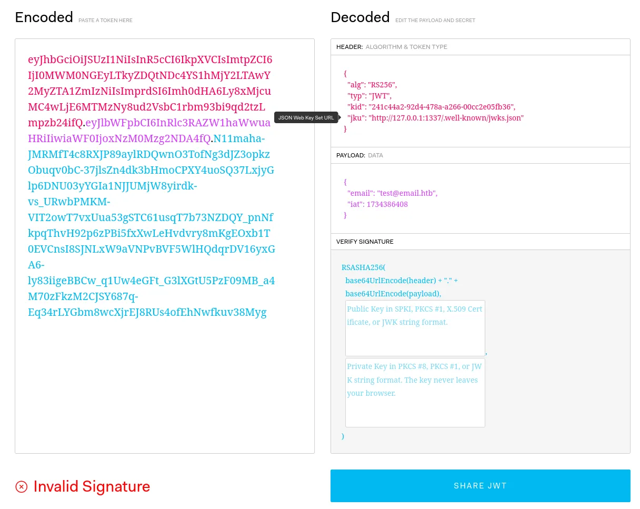Click the purple payload segment of encoded token
This screenshot has height=509, width=640.
click(x=121, y=138)
